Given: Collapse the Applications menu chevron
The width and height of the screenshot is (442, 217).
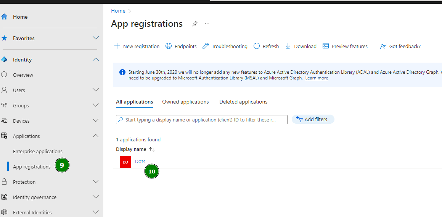Looking at the screenshot, I should pos(96,136).
